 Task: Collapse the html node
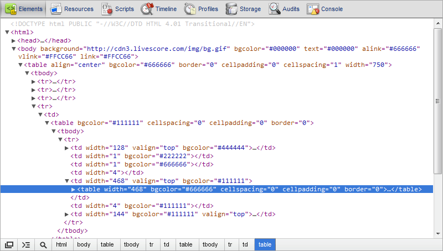click(x=7, y=32)
